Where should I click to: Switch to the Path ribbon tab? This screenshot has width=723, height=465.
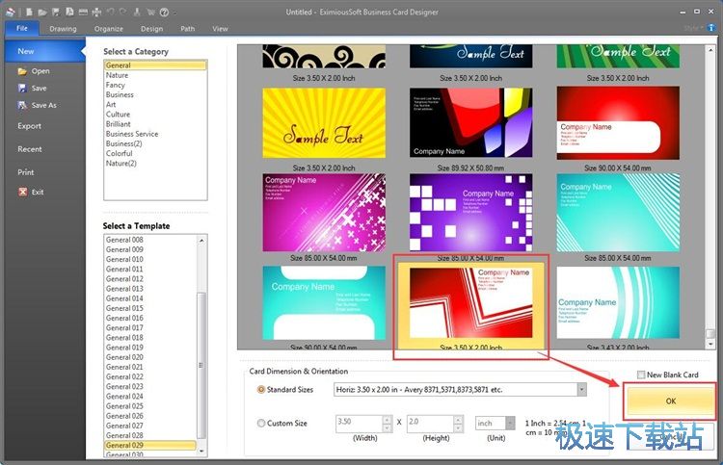pos(187,29)
